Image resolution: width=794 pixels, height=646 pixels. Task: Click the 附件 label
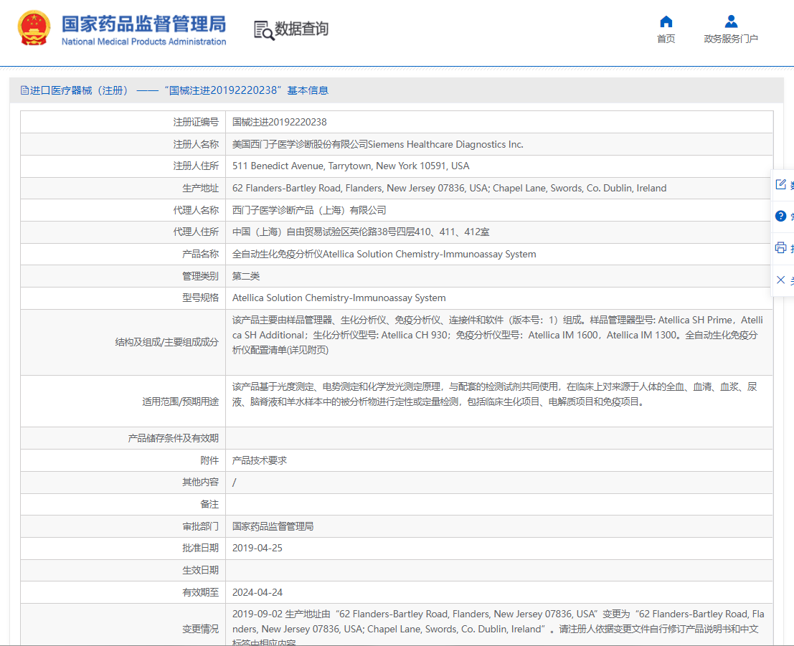tap(209, 460)
